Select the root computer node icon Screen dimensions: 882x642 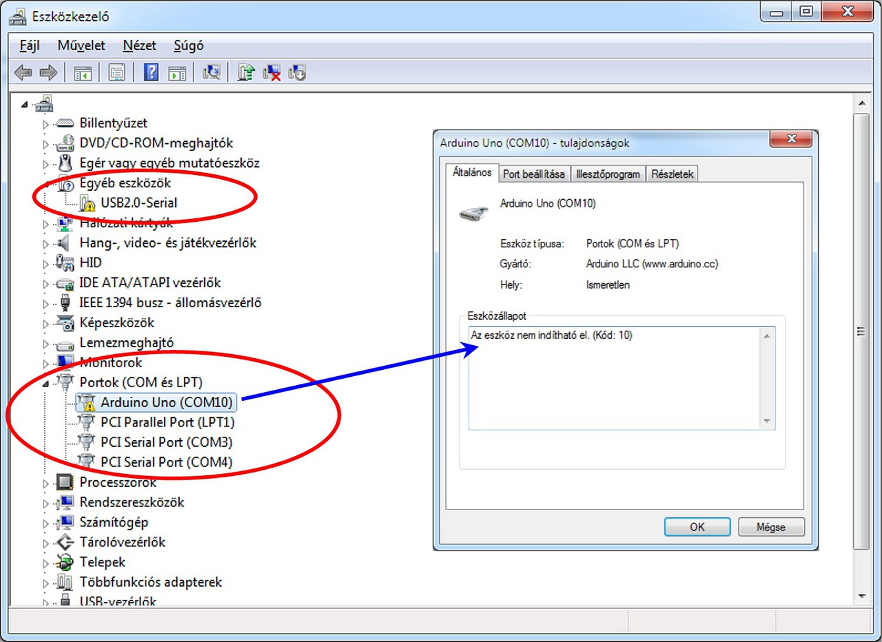pyautogui.click(x=43, y=104)
